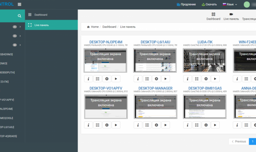Open LUDA-ПК computer title
This screenshot has height=152, width=256.
(x=205, y=42)
